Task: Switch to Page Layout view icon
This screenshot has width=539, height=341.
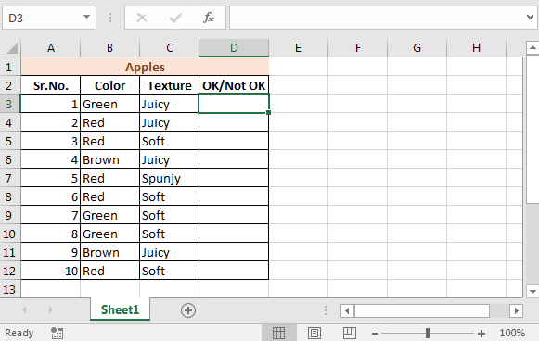Action: pyautogui.click(x=314, y=333)
